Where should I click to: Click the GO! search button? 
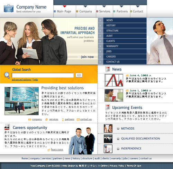(x=79, y=75)
